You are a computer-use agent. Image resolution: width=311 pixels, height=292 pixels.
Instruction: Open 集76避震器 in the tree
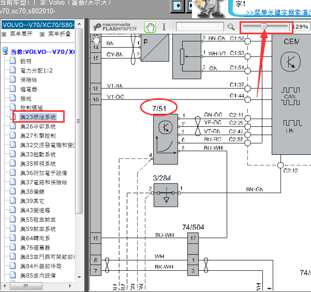click(35, 247)
